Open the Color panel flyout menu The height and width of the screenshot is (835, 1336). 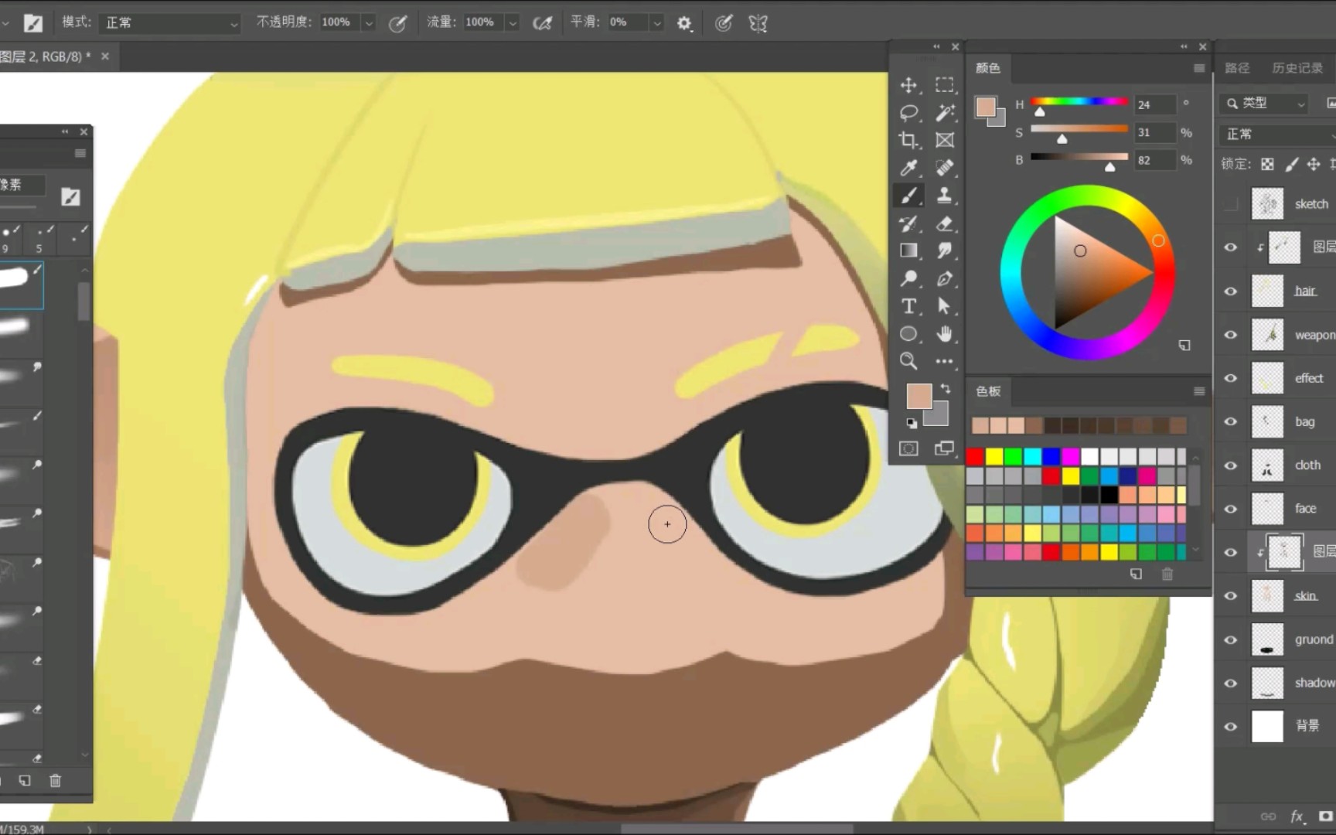tap(1199, 68)
